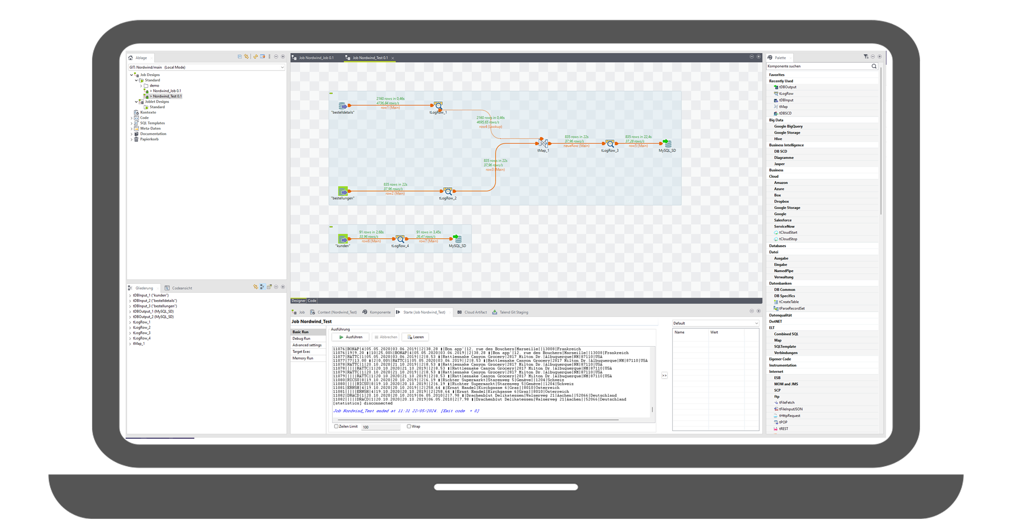Collapse the Job Designs tree node
1034x527 pixels.
pos(131,75)
